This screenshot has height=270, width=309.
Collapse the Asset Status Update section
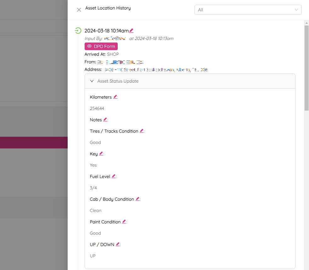point(92,81)
